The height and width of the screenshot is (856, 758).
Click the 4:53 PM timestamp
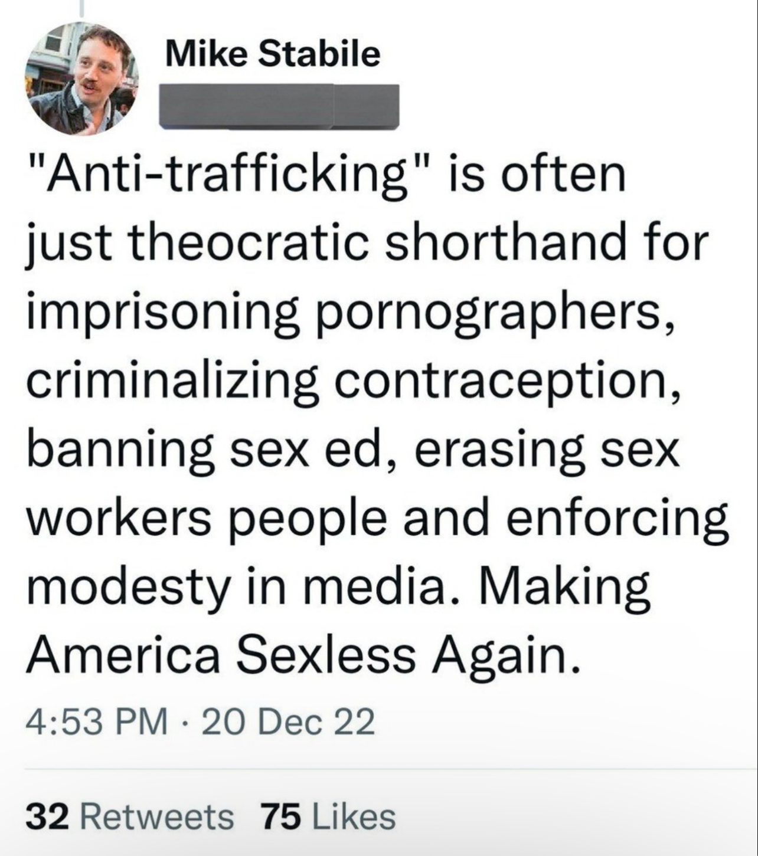click(x=96, y=721)
